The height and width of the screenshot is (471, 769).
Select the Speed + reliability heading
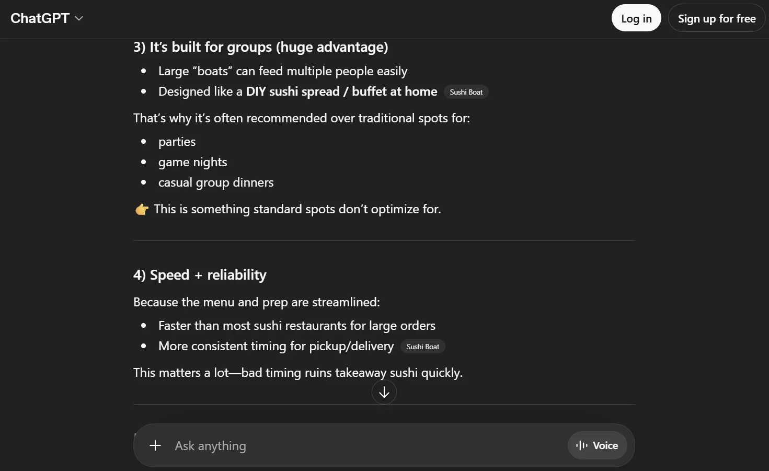pyautogui.click(x=200, y=275)
